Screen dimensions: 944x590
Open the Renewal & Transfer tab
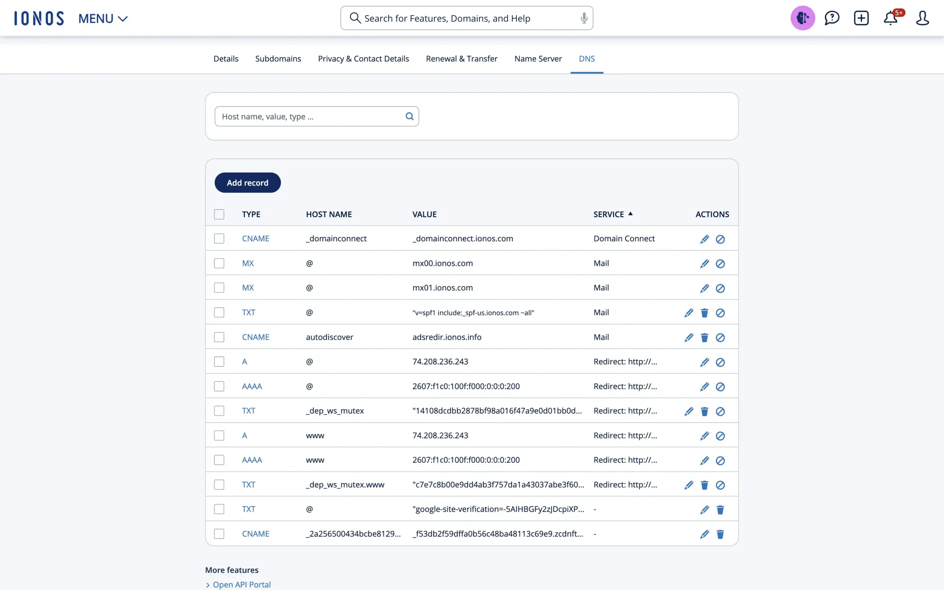461,59
